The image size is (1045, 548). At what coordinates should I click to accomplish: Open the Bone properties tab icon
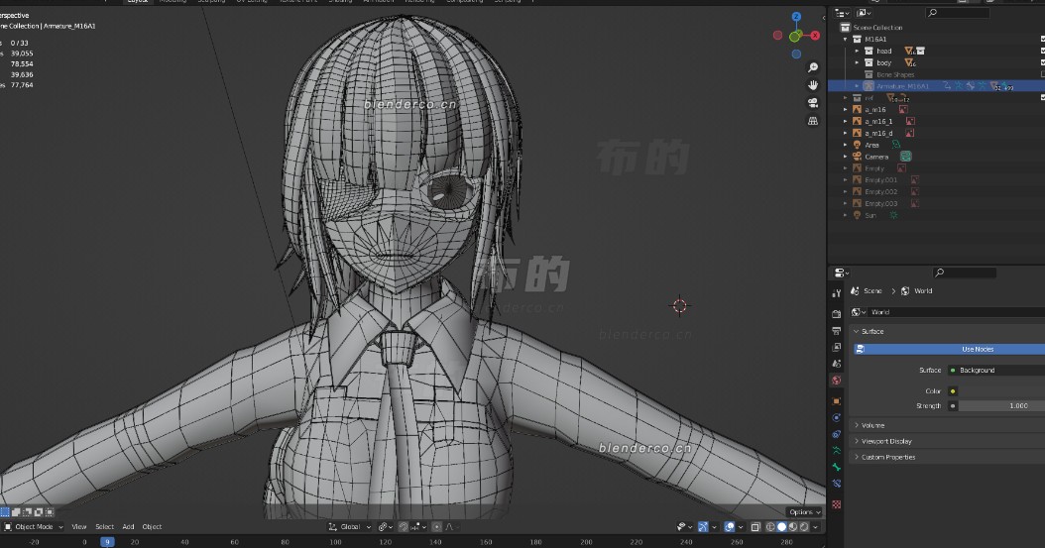[837, 468]
